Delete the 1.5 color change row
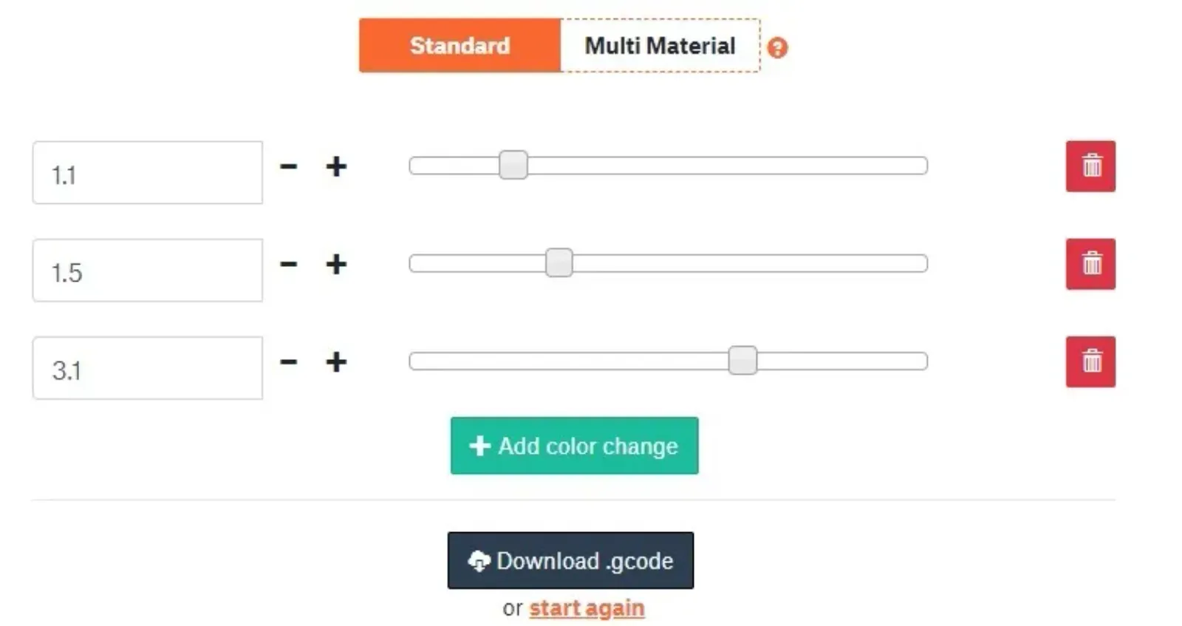This screenshot has width=1182, height=626. click(1090, 264)
